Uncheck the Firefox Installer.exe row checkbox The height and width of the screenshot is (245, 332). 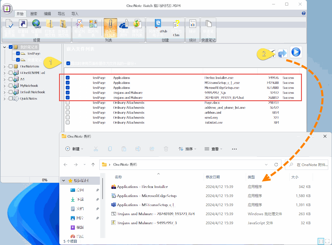tap(68, 78)
